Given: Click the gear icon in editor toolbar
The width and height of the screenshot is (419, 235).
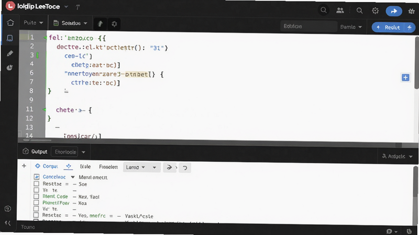Looking at the screenshot, I should coord(114,24).
